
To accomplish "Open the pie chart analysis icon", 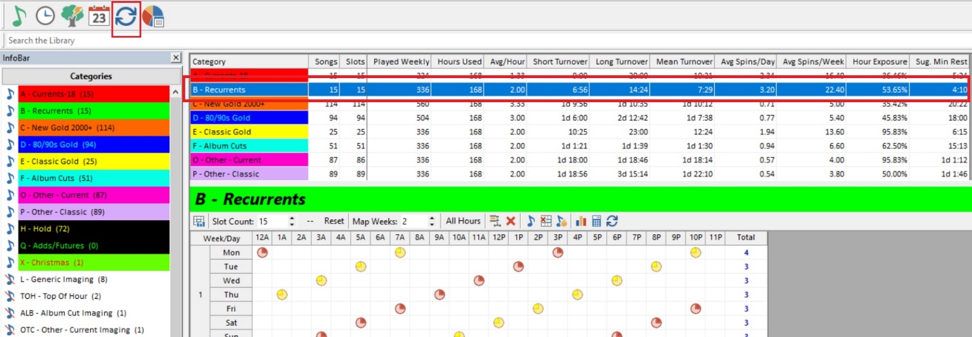I will coord(153,16).
